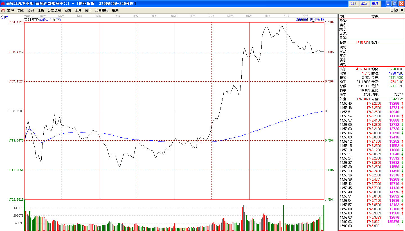Viewport: 405px width, 231px height.
Task: Click the 1702.5626 price axis label
Action: 16,199
